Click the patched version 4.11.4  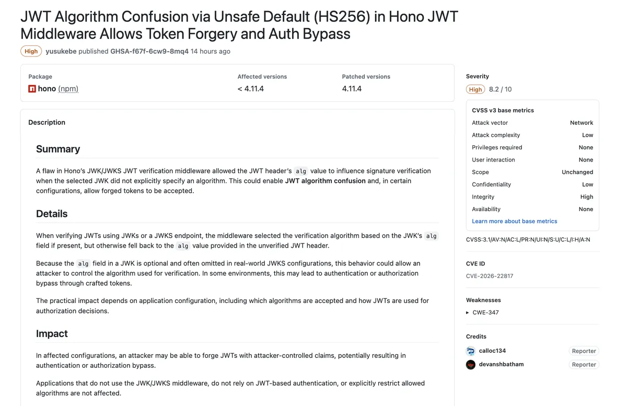pos(352,89)
